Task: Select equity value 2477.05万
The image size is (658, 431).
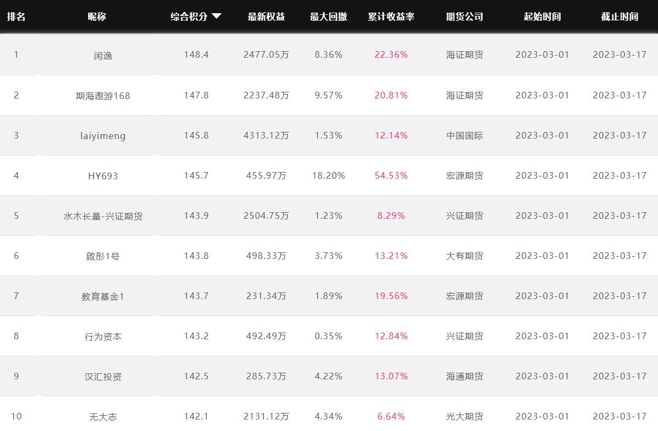Action: pos(266,55)
